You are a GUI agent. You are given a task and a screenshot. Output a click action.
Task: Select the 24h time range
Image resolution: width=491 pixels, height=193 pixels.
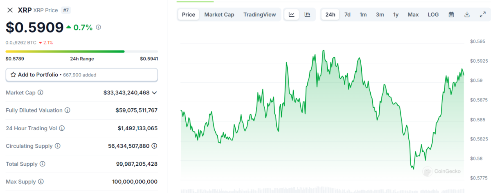pos(330,15)
